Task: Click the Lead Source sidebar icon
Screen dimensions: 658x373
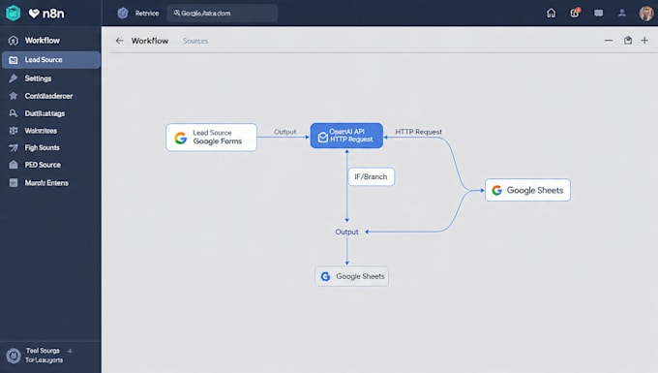Action: pyautogui.click(x=14, y=60)
